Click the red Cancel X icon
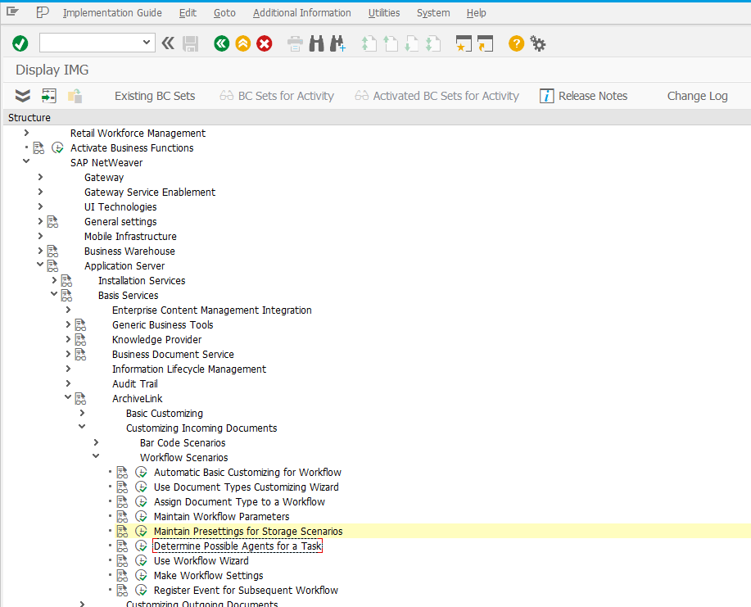 click(265, 43)
